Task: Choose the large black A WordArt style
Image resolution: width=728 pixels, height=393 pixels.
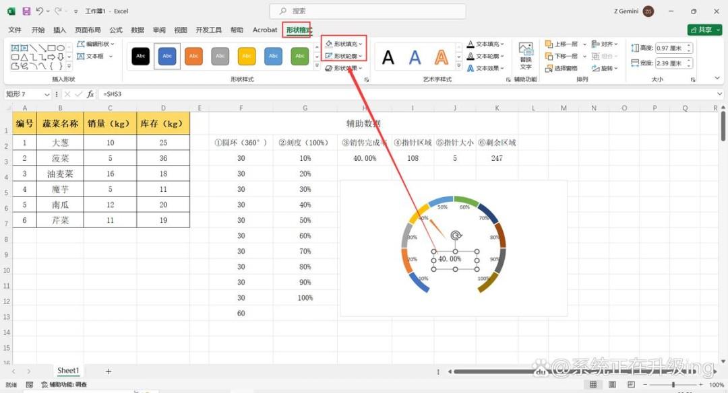Action: [388, 57]
